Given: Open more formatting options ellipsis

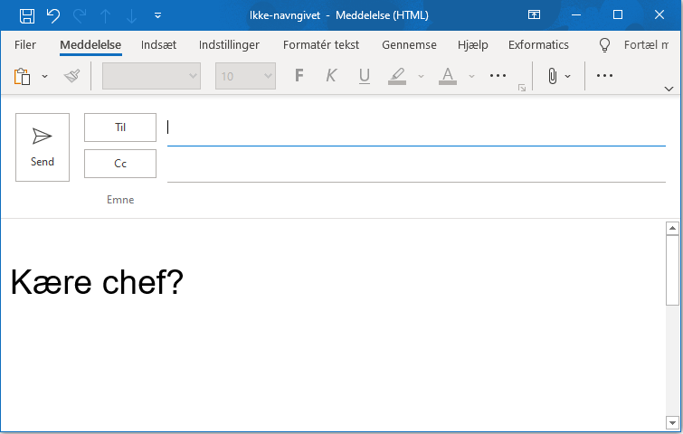Looking at the screenshot, I should [498, 77].
